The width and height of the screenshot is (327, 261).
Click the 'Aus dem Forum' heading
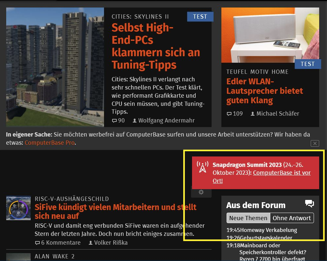(256, 205)
